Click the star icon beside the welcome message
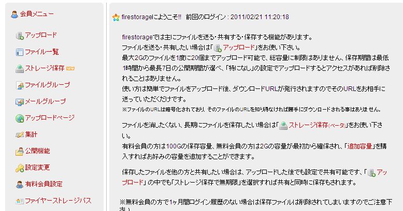Image resolution: width=403 pixels, height=211 pixels. 116,17
